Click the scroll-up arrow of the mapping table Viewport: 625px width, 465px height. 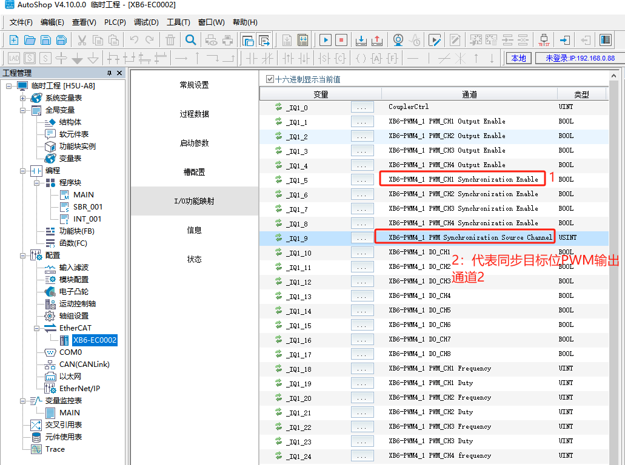pos(614,76)
